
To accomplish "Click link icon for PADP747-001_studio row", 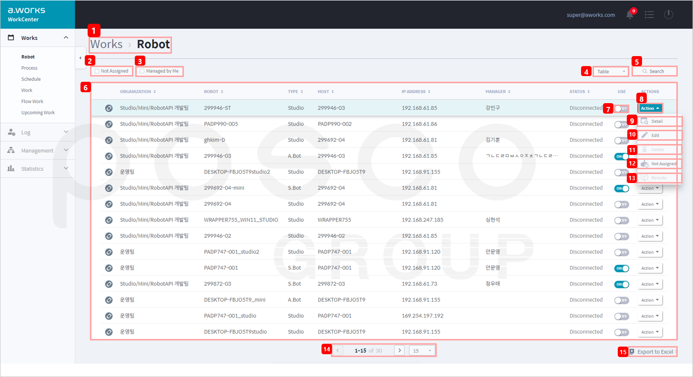I will click(109, 316).
